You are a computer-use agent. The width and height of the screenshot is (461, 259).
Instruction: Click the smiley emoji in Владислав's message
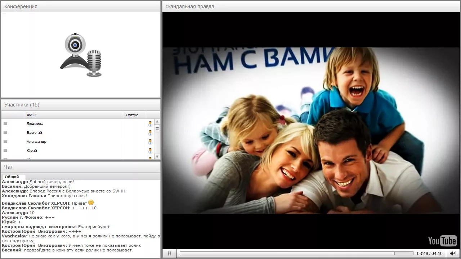click(x=91, y=203)
